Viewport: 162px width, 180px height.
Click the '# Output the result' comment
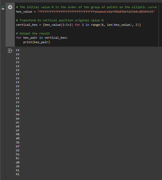click(33, 33)
